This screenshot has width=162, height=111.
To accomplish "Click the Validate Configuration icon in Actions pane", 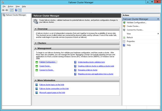I will click(125, 23).
